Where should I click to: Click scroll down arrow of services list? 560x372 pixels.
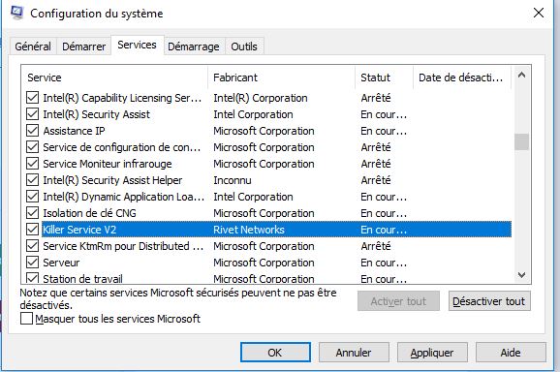521,275
